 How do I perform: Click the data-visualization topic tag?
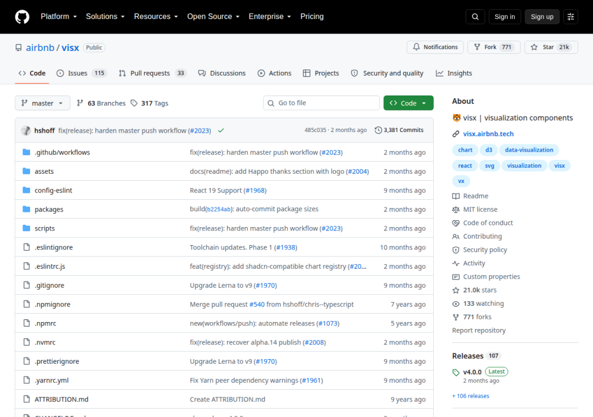pyautogui.click(x=529, y=150)
